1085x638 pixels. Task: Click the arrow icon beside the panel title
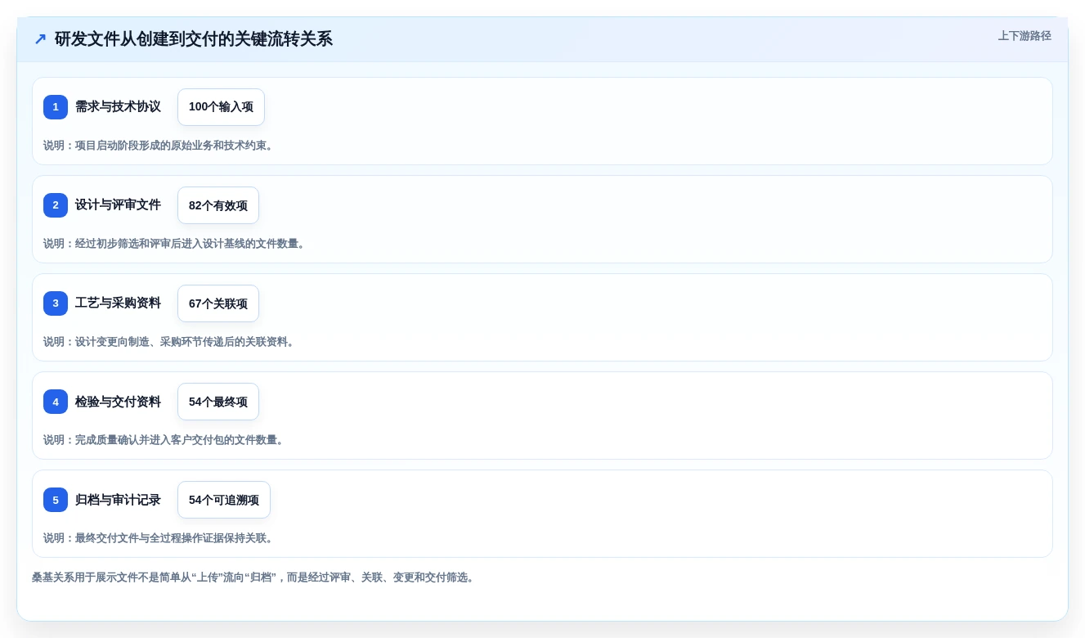(40, 39)
